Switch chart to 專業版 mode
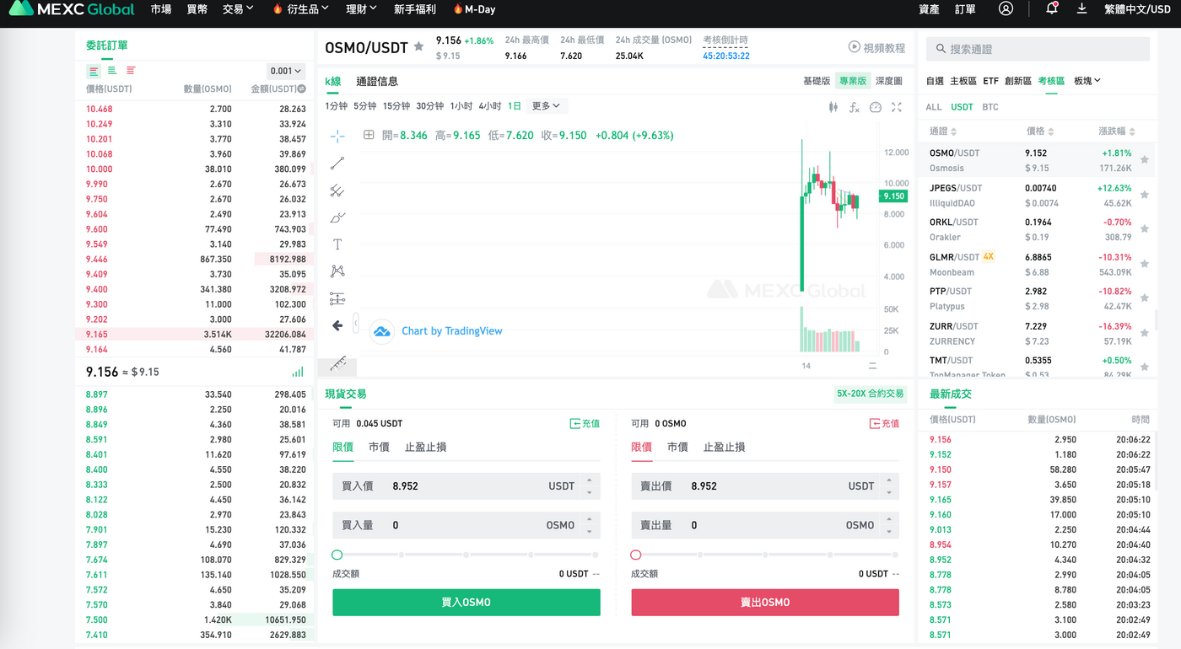The width and height of the screenshot is (1181, 649). [852, 81]
